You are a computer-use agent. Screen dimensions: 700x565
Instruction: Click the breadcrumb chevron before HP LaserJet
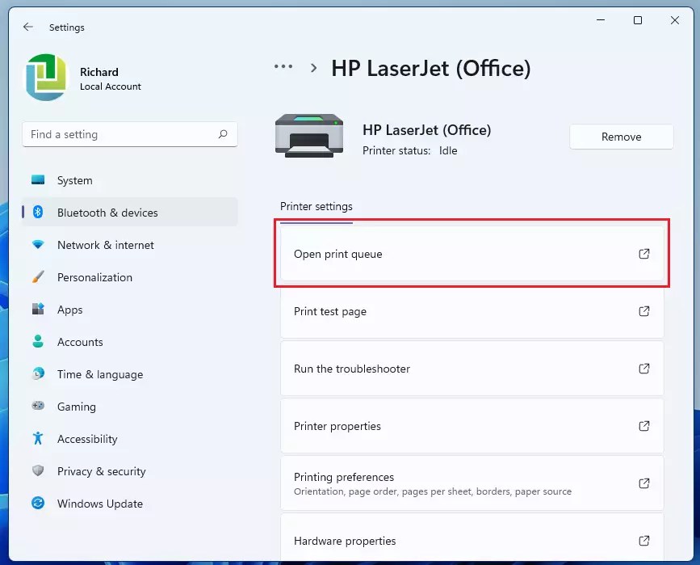point(313,68)
